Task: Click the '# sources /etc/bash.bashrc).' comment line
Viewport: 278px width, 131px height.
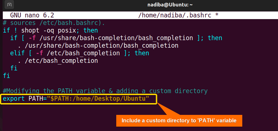Action: (x=54, y=23)
